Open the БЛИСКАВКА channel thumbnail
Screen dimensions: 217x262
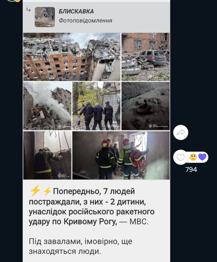pyautogui.click(x=45, y=17)
